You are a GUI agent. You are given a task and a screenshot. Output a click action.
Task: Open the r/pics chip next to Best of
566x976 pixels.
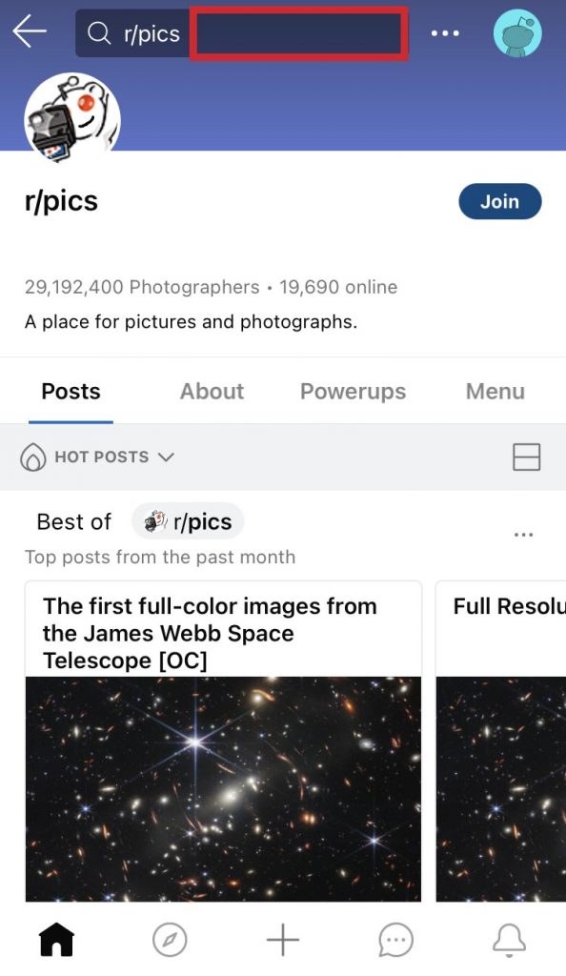tap(188, 521)
